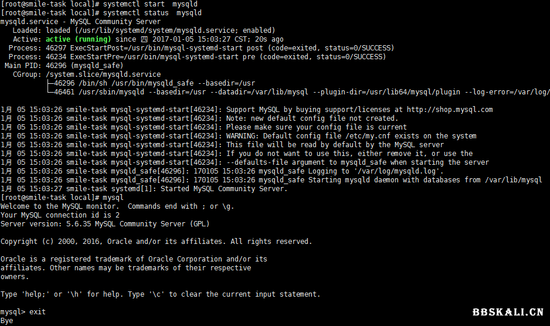
Task: Click the "Your MySQL connection id is 2" line
Action: [59, 215]
